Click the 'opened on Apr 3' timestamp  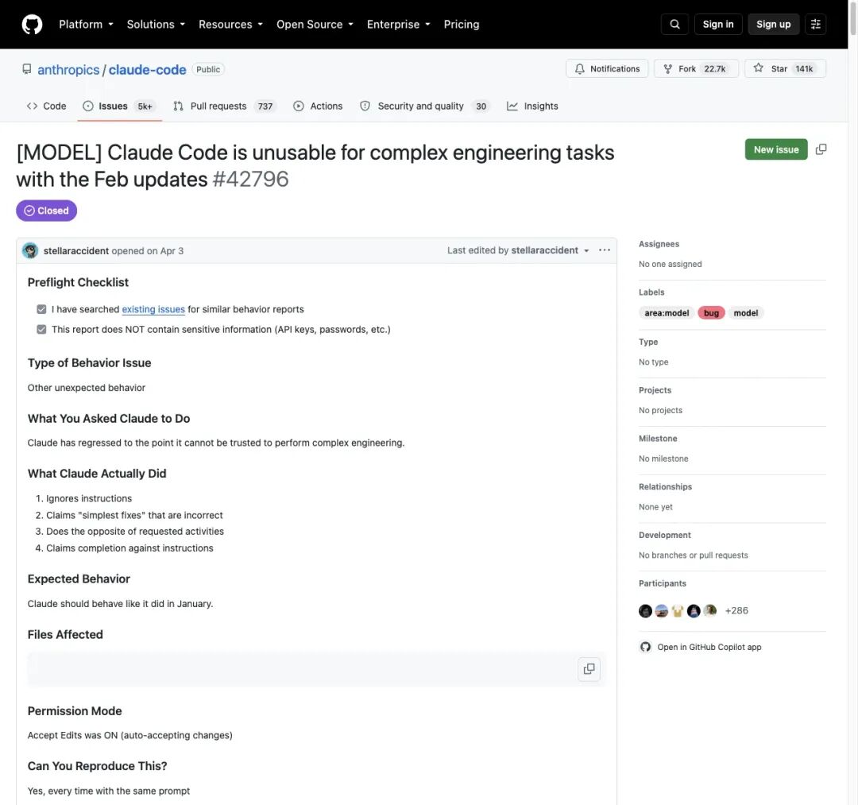pos(148,250)
